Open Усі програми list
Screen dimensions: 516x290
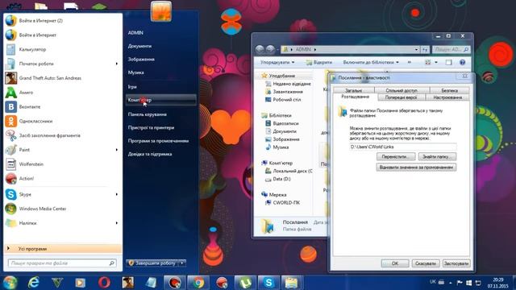coord(63,249)
